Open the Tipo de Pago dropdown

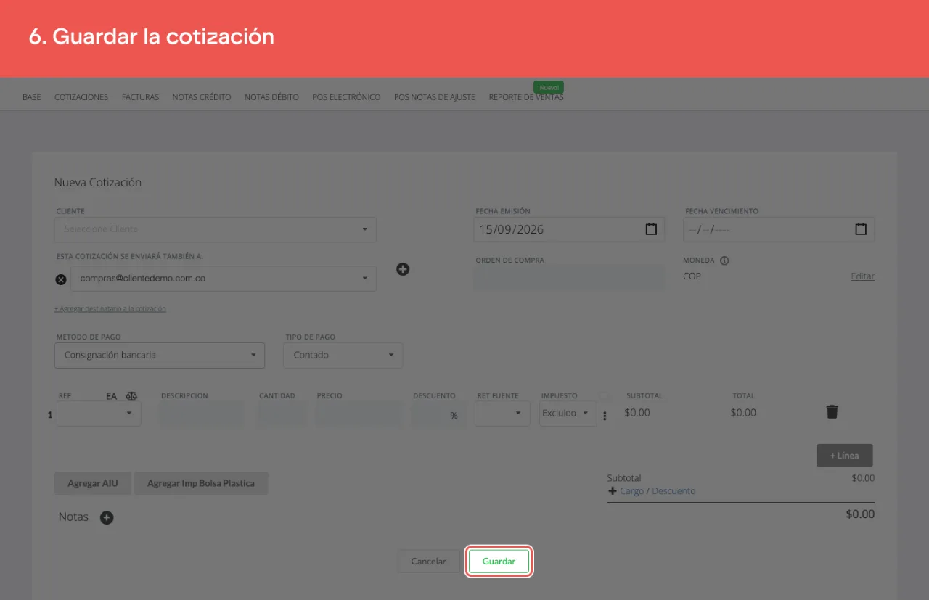click(x=343, y=356)
